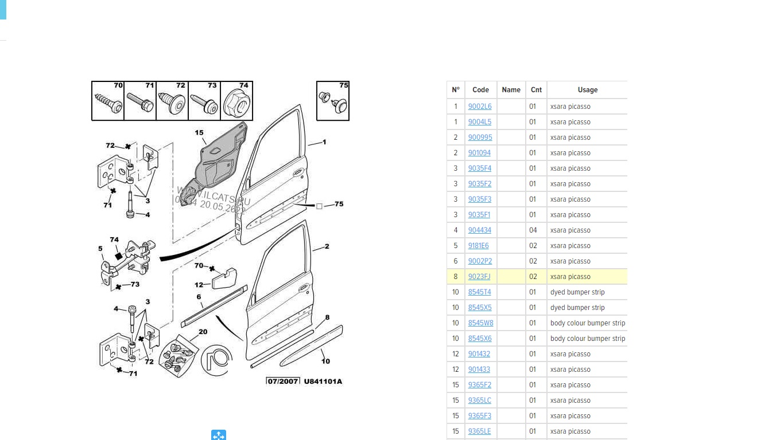Viewport: 784px width, 440px height.
Task: Open part code 9035F4
Action: pyautogui.click(x=480, y=168)
